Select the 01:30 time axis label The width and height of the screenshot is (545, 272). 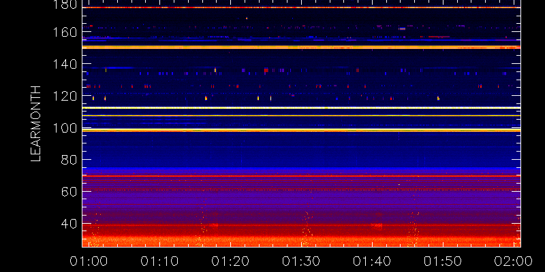(x=301, y=261)
